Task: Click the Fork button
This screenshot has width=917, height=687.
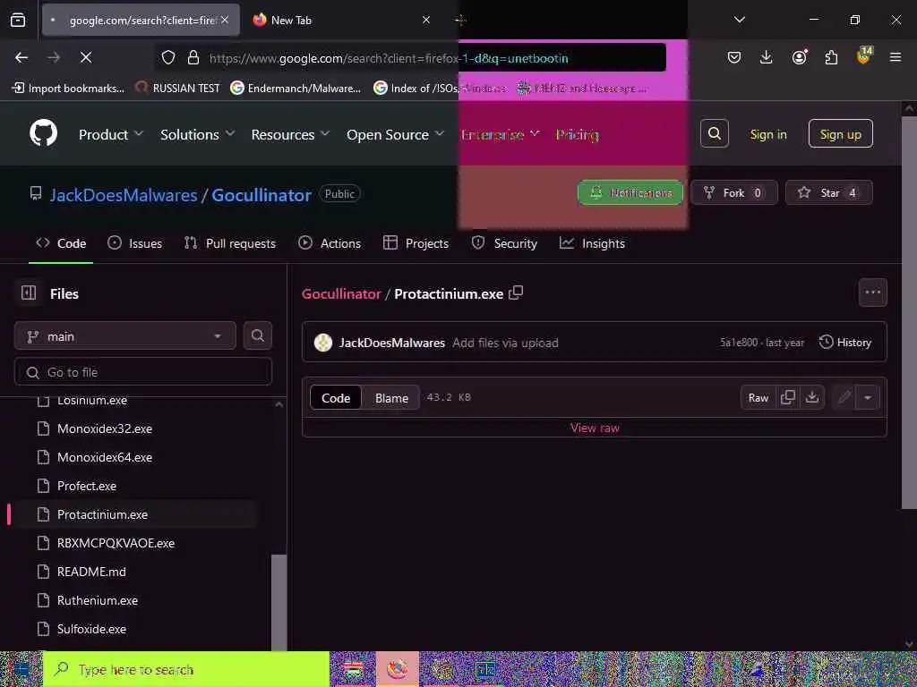Action: click(734, 193)
